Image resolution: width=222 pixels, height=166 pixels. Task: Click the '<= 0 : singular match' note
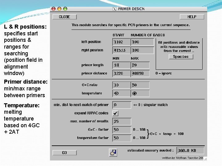150,105
